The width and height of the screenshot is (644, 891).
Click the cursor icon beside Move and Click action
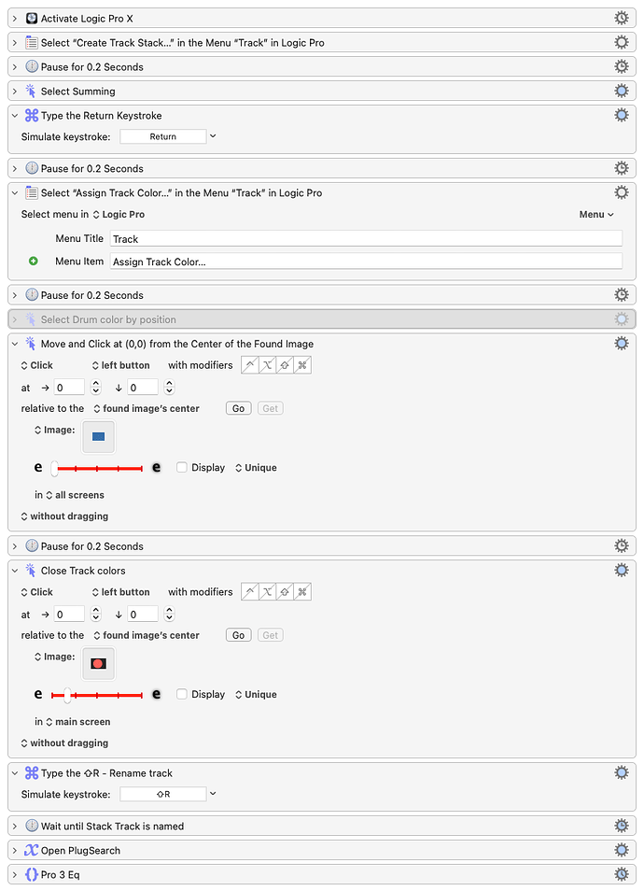[31, 343]
